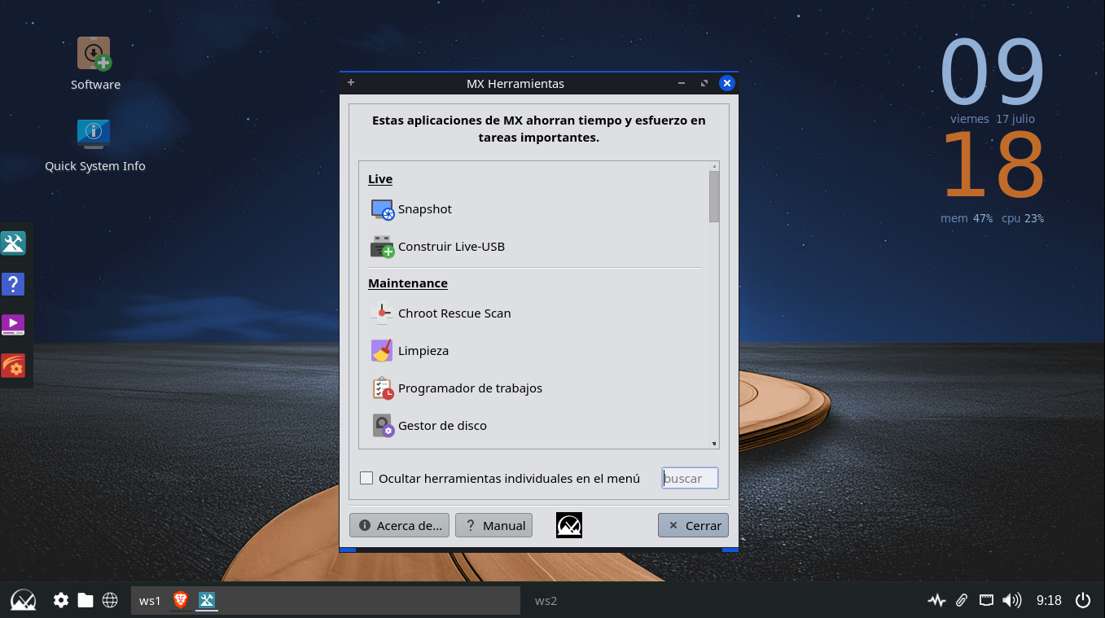Open the Software desktop icon
This screenshot has height=618, width=1105.
pyautogui.click(x=95, y=64)
